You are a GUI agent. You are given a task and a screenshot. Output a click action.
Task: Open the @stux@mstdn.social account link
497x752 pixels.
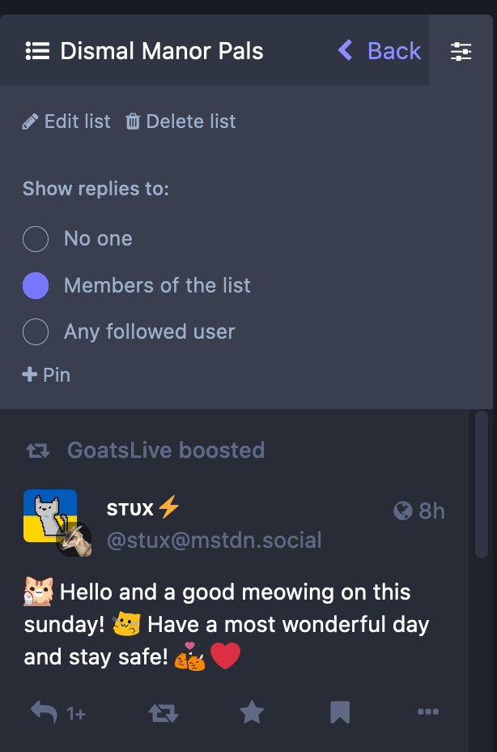(214, 540)
